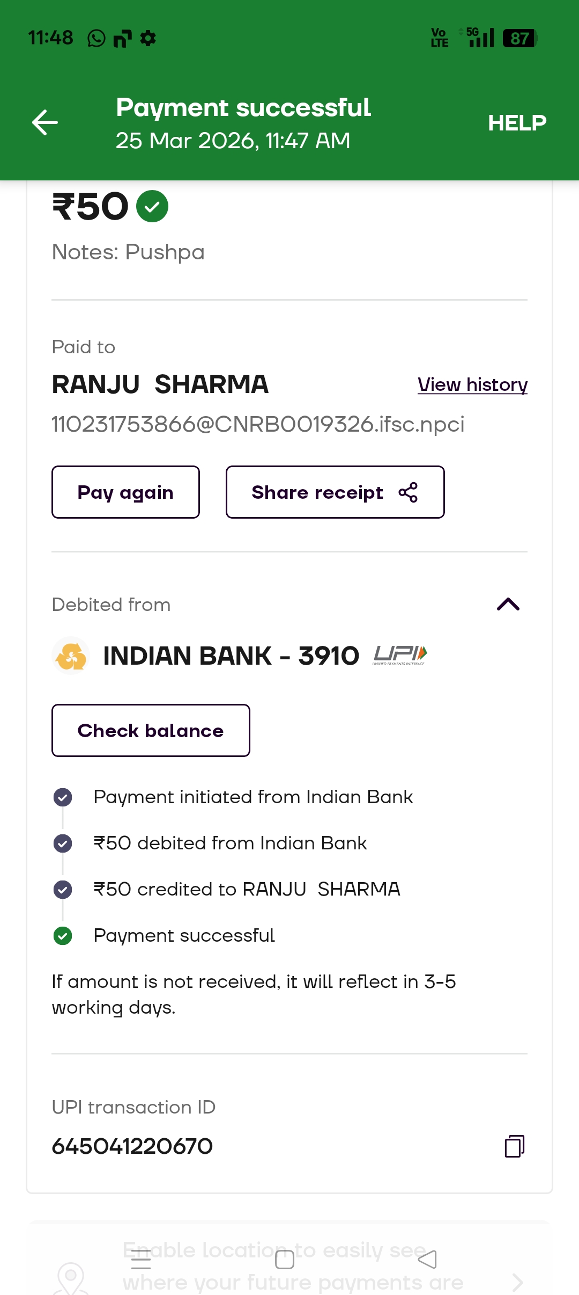Copy the UPI transaction ID
Screen dimensions: 579x1295
[514, 1146]
